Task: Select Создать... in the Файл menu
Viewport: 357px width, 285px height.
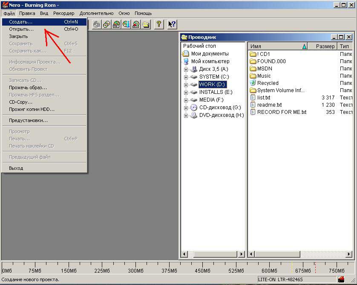Action: (20, 22)
